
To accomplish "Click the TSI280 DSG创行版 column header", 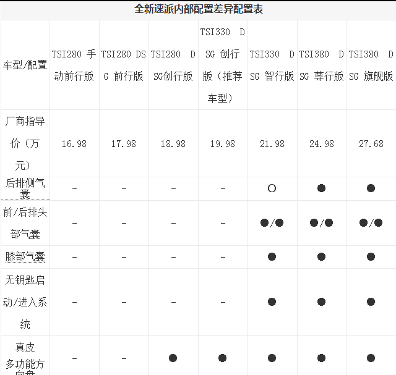I will (173, 65).
